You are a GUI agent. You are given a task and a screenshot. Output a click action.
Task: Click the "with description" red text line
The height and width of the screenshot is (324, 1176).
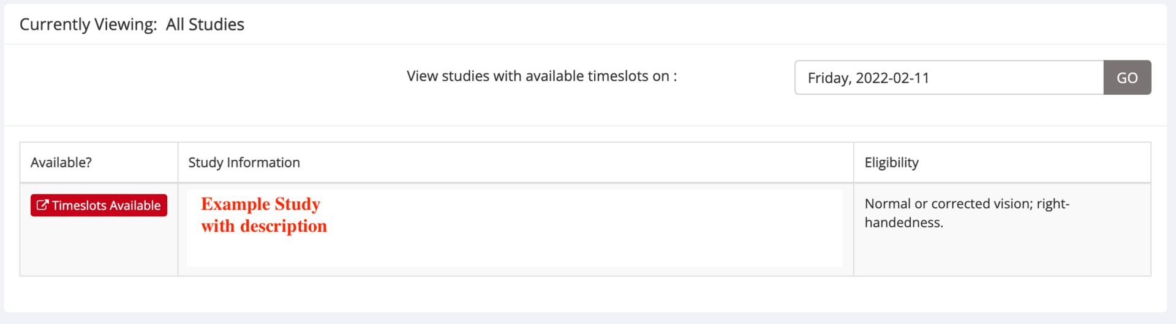264,226
